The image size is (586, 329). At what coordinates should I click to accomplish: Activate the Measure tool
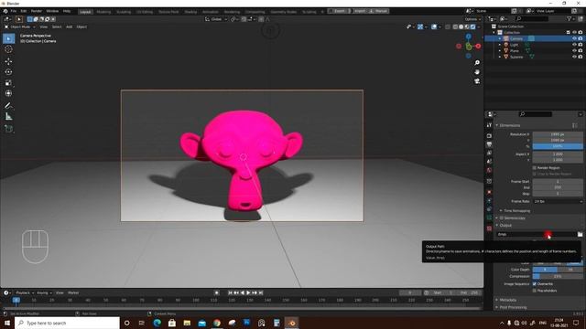(8, 117)
